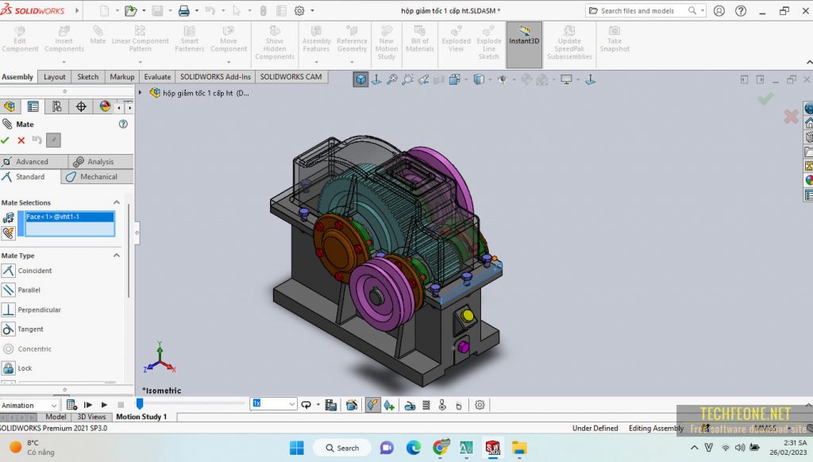Open the SOLIDWORKS CAM tab

[x=291, y=77]
